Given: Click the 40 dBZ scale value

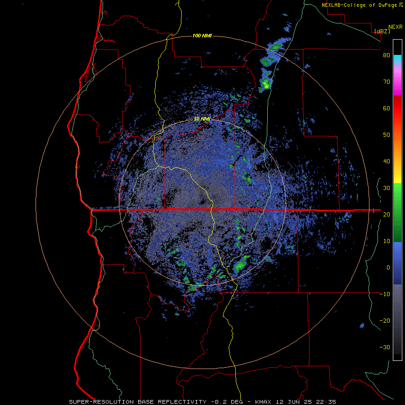Looking at the screenshot, I should tap(387, 162).
